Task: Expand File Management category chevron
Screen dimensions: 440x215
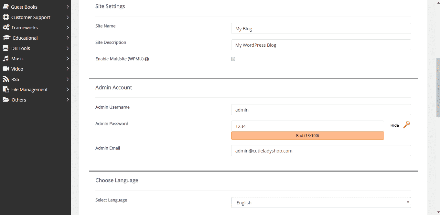Action: tap(68, 89)
